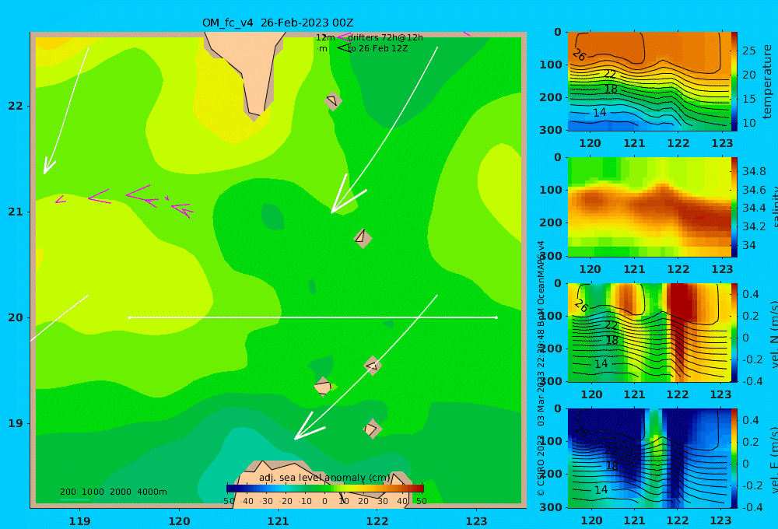Click the 10 tick on the temperature colorbar
This screenshot has height=529, width=778.
748,123
